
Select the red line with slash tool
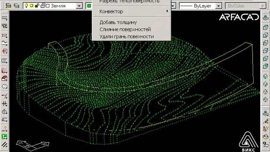5,96
